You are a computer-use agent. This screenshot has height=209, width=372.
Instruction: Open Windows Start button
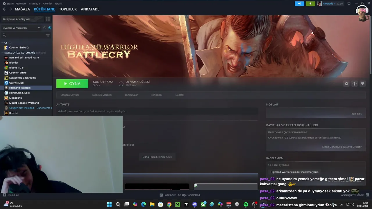[109, 204]
